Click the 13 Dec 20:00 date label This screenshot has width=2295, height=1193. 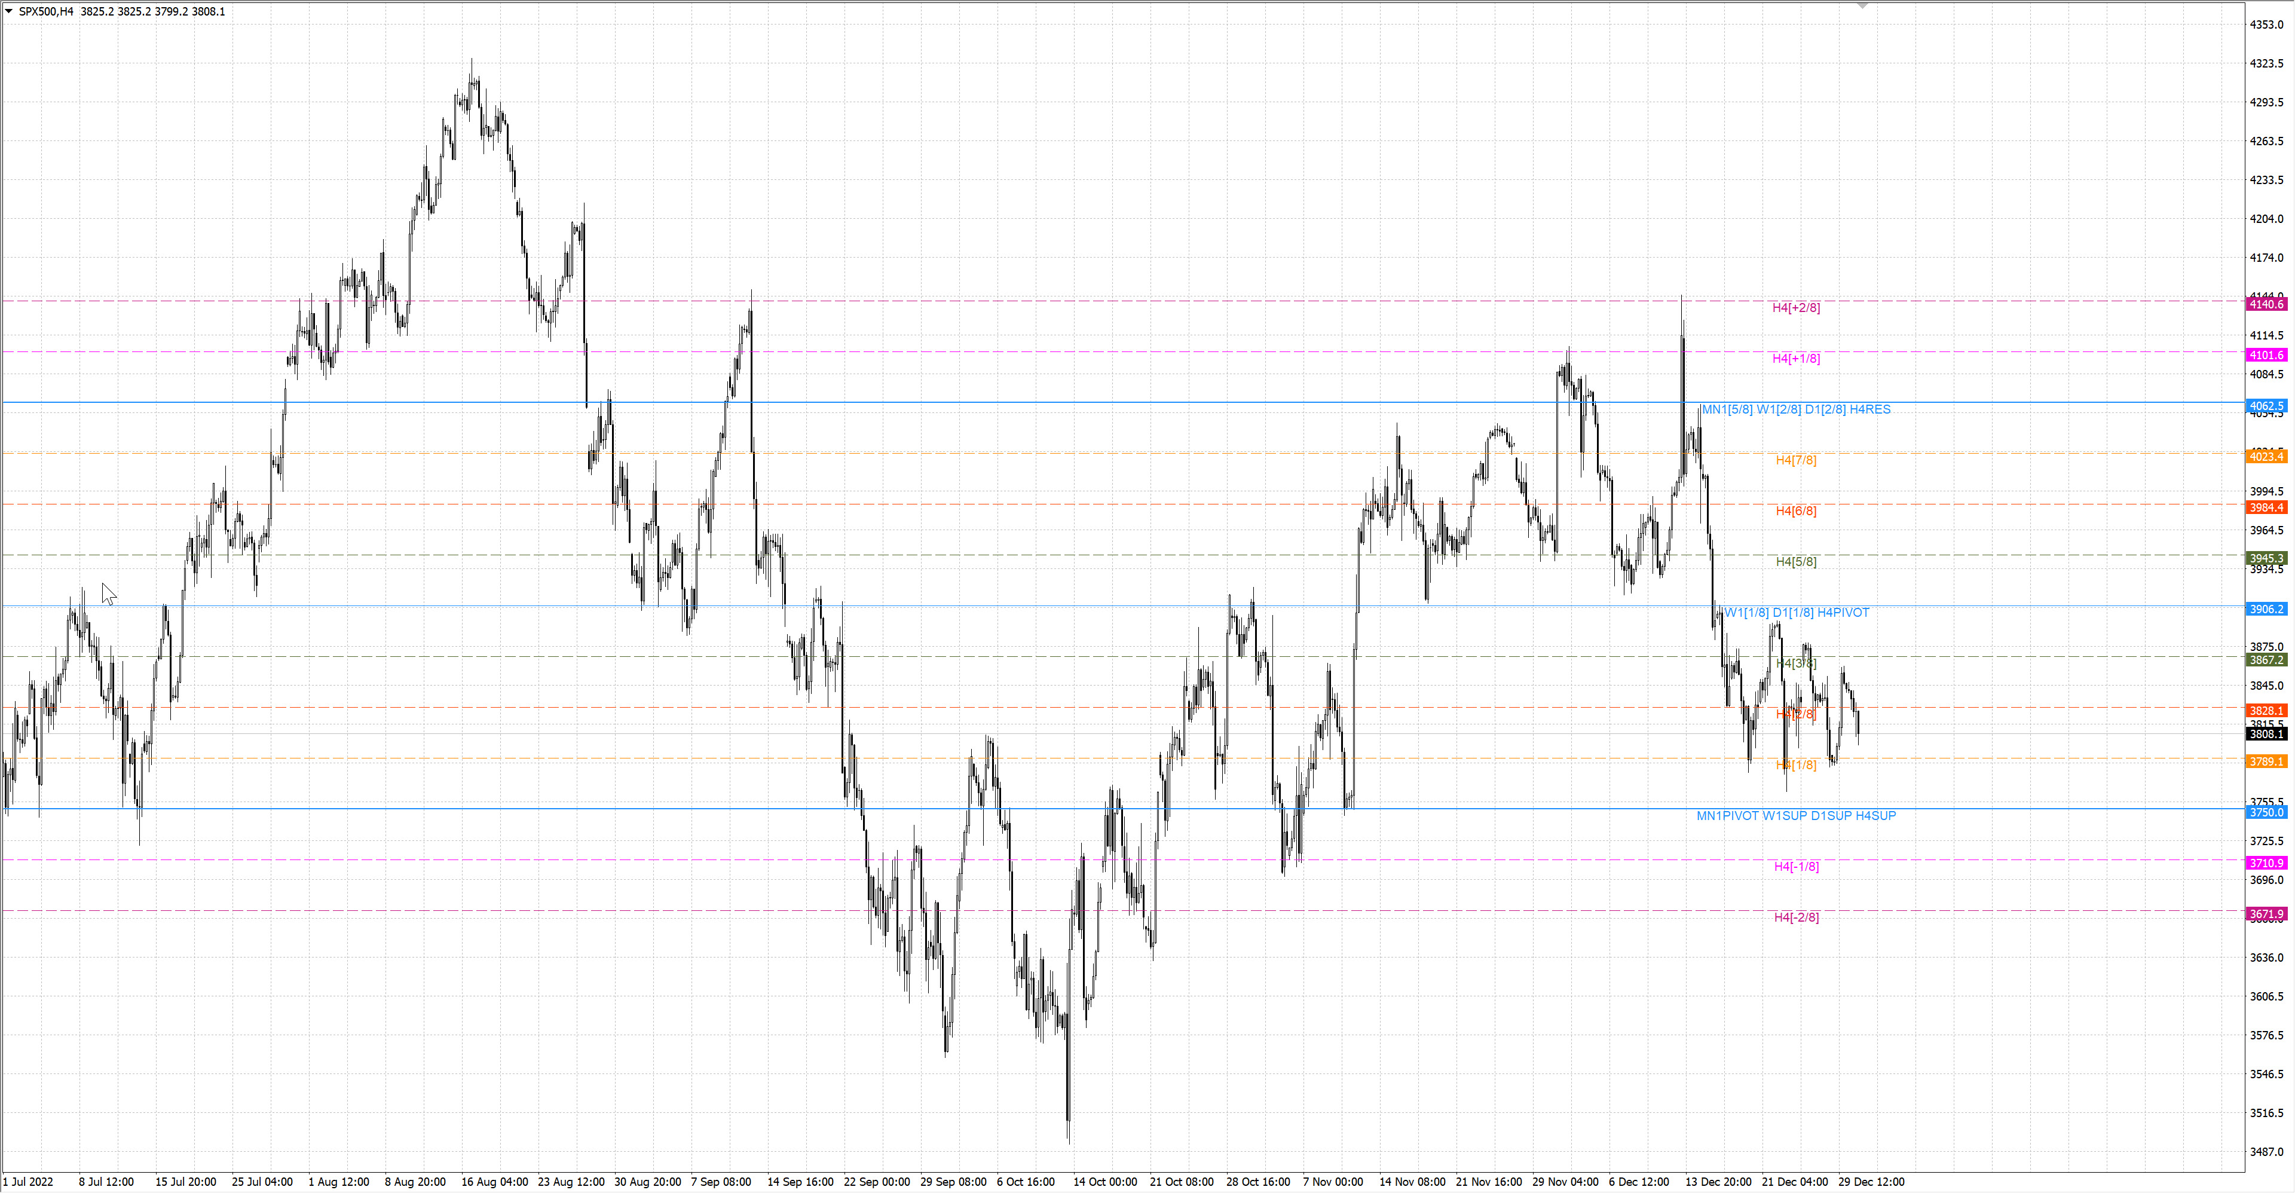1719,1182
